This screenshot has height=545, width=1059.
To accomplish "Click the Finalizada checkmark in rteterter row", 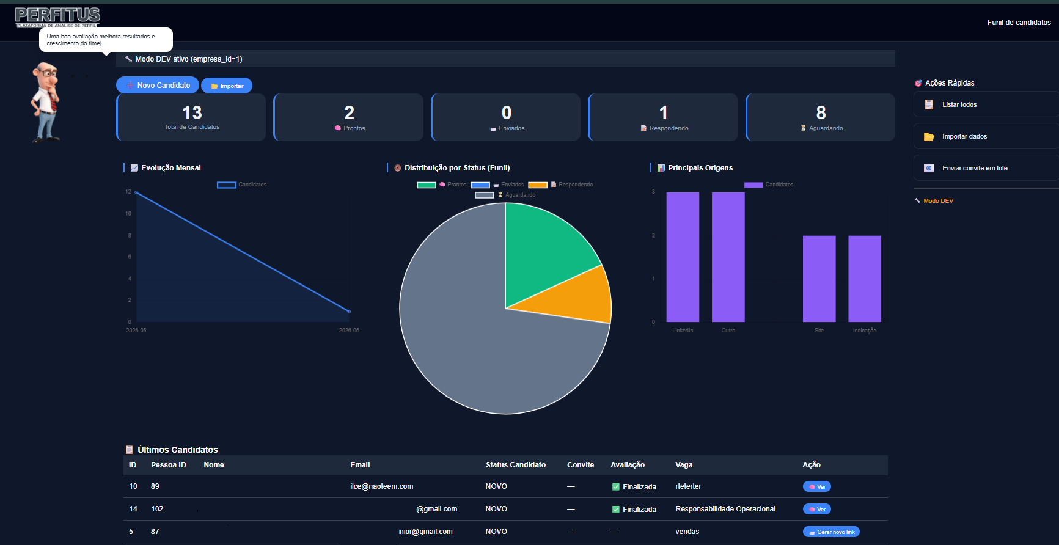I will pyautogui.click(x=616, y=487).
